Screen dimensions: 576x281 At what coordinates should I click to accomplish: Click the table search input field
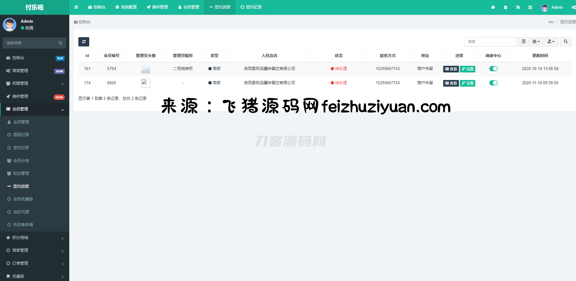point(490,42)
